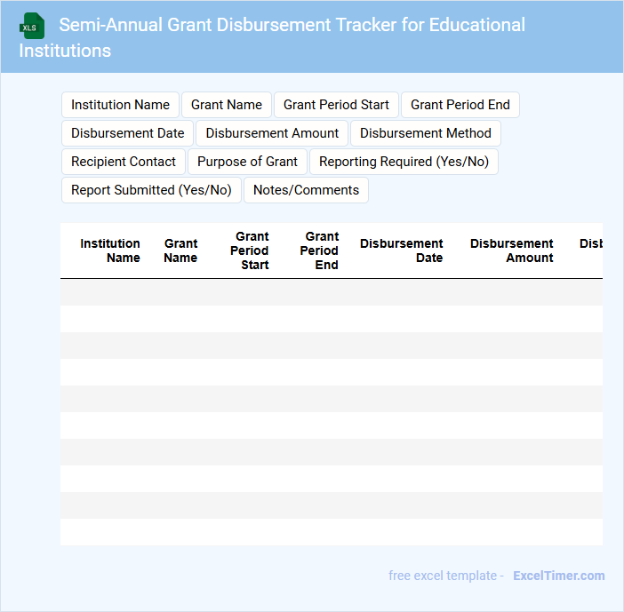Click the Disbursement Amount column header
The height and width of the screenshot is (612, 624).
point(512,250)
